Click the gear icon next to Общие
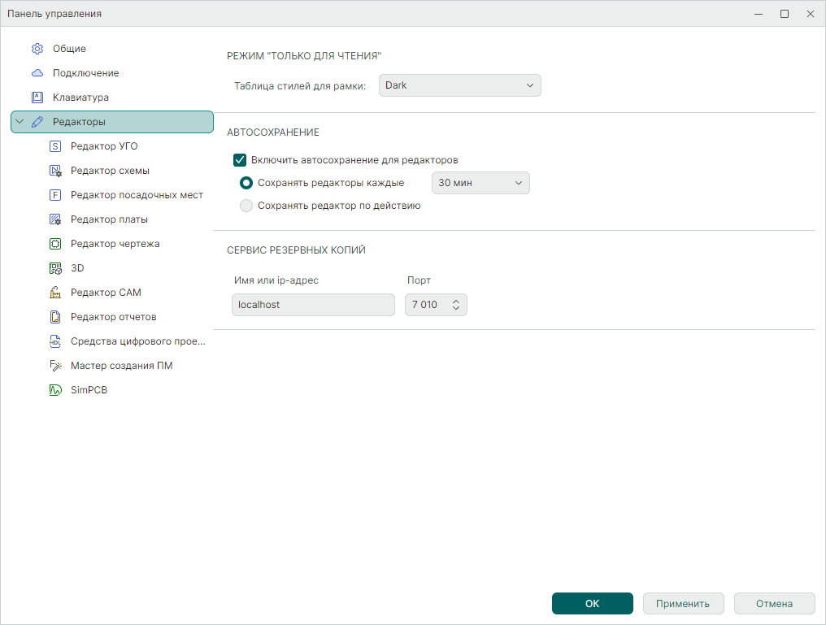Screen dimensions: 826x625 37,49
